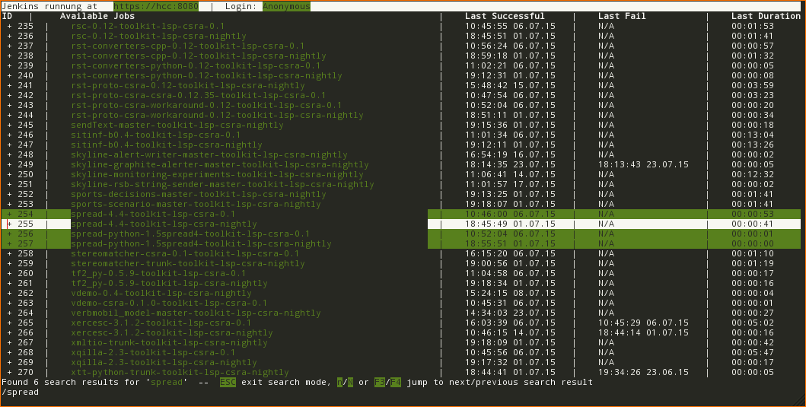Screen dimensions: 806x407
Task: Expand the plus marker on selected row 255
Action: [x=9, y=224]
